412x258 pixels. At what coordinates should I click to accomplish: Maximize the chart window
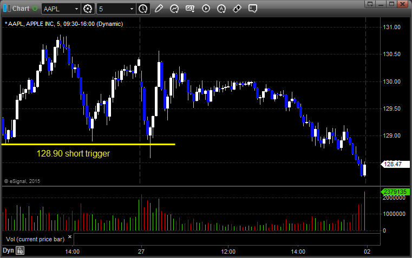tap(392, 4)
